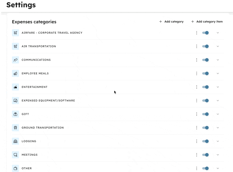Toggle the Entertainment category switch
The image size is (233, 172).
(206, 87)
